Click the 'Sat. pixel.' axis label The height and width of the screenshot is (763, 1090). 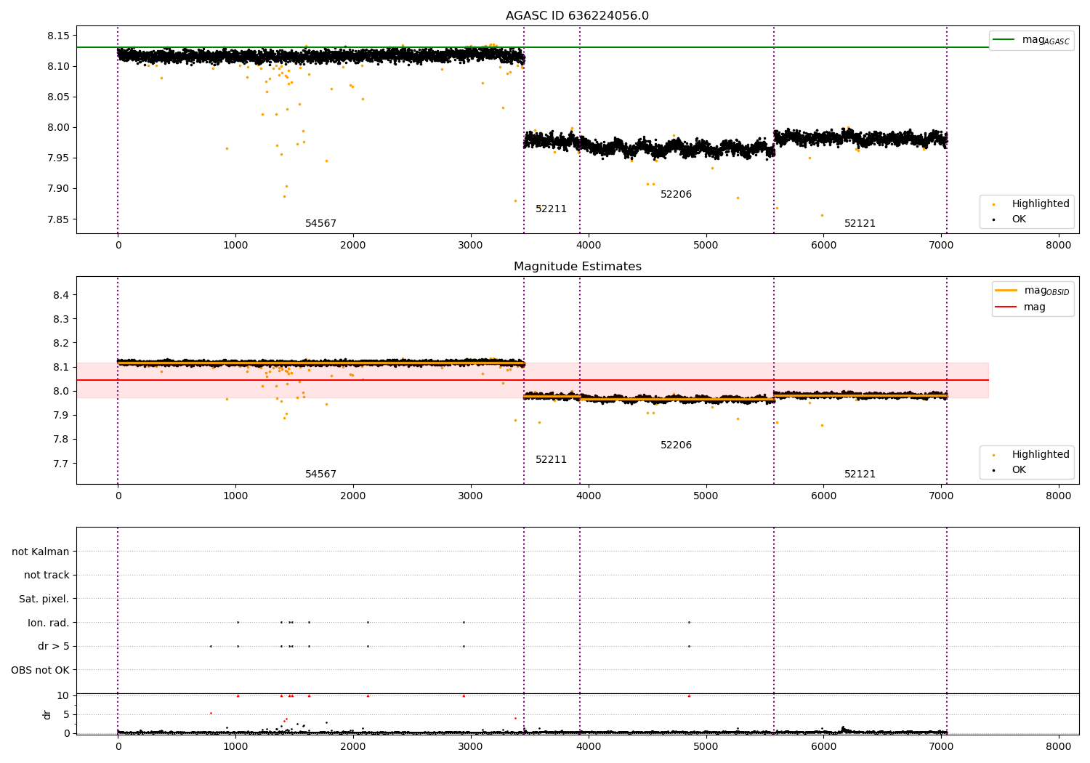[44, 599]
